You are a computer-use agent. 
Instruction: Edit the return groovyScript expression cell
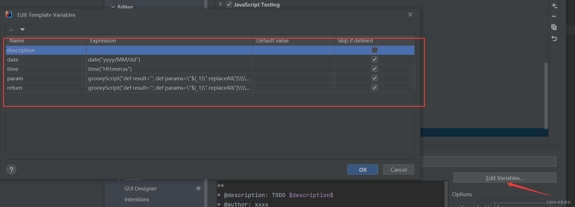170,88
